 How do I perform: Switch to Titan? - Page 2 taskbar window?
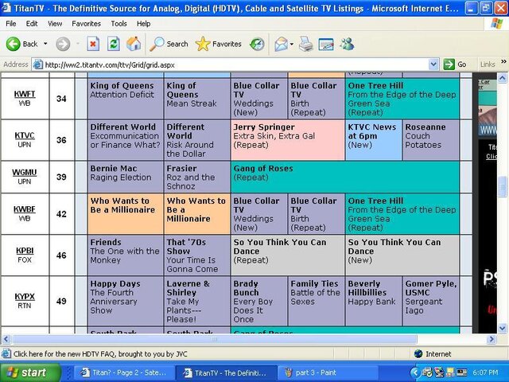(124, 372)
